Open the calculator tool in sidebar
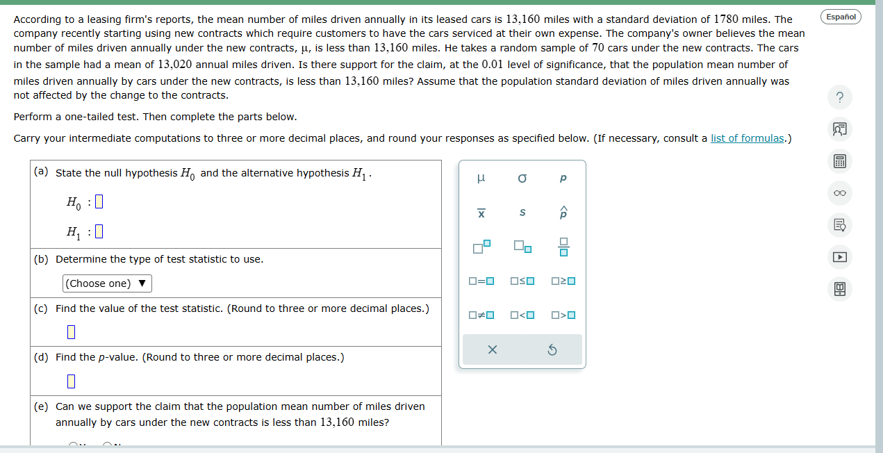 pos(839,162)
